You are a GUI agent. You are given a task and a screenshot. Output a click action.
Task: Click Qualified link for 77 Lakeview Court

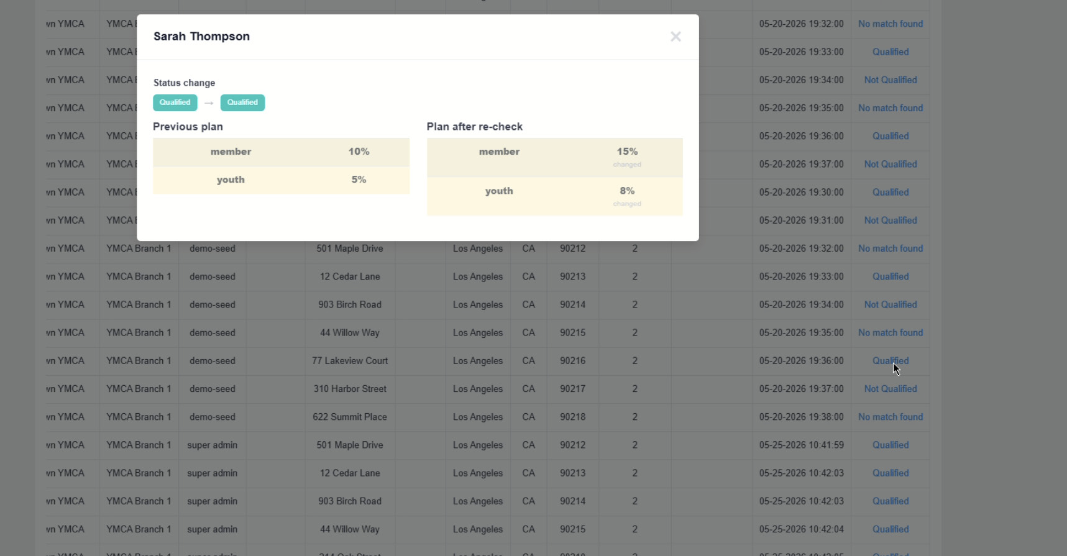click(x=891, y=360)
